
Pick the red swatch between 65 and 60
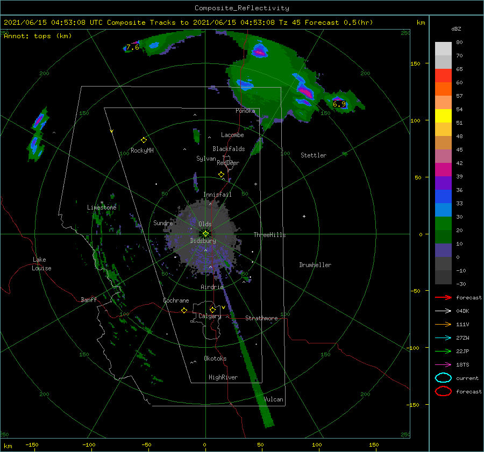tap(443, 76)
